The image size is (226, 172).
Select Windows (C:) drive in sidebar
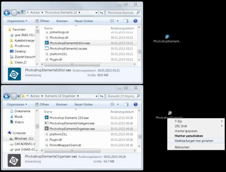click(x=21, y=139)
